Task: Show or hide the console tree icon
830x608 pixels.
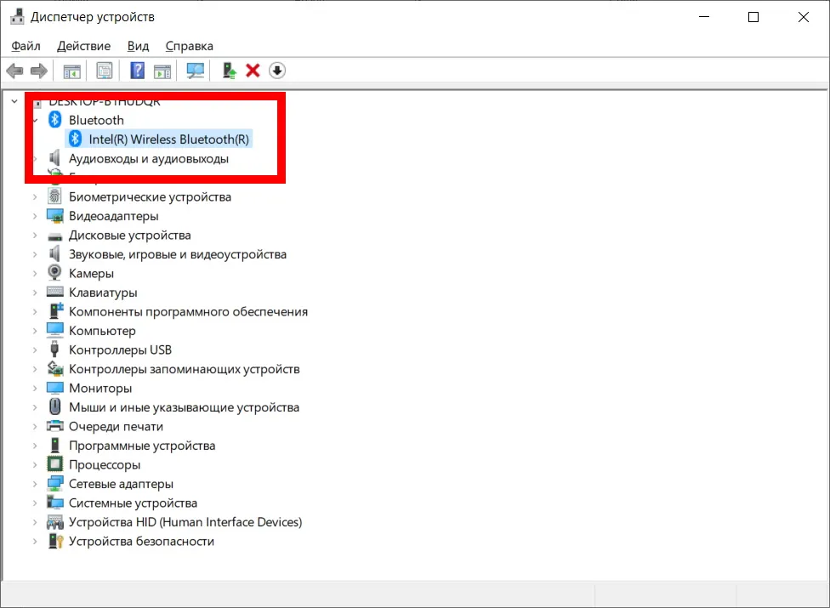Action: pyautogui.click(x=72, y=71)
